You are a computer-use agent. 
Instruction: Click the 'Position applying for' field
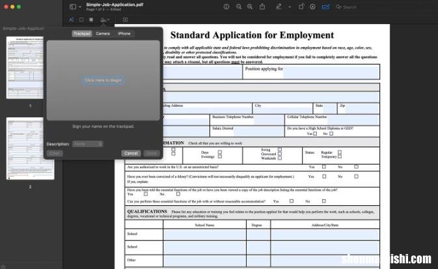[331, 72]
